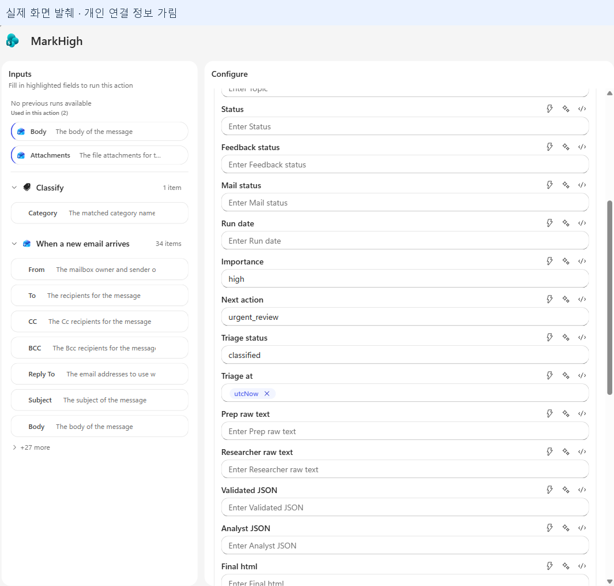Expand the +27 more items list

(x=31, y=447)
